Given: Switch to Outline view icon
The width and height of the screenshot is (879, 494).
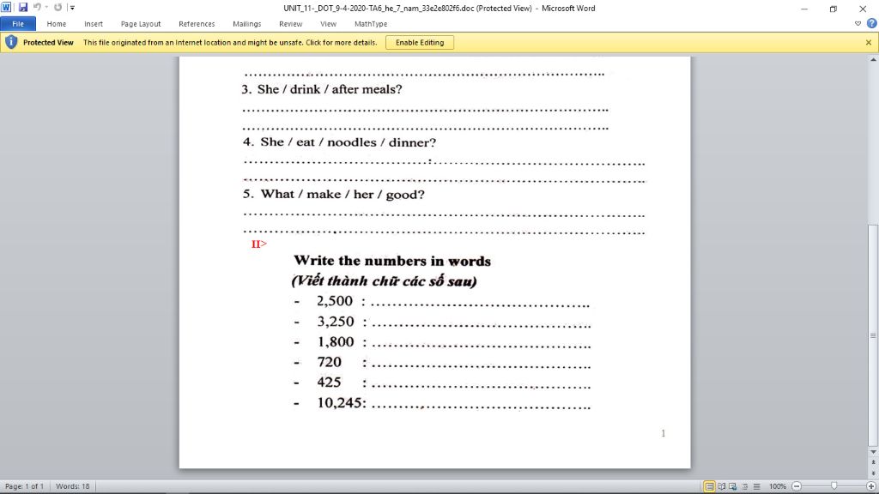Looking at the screenshot, I should click(x=744, y=486).
